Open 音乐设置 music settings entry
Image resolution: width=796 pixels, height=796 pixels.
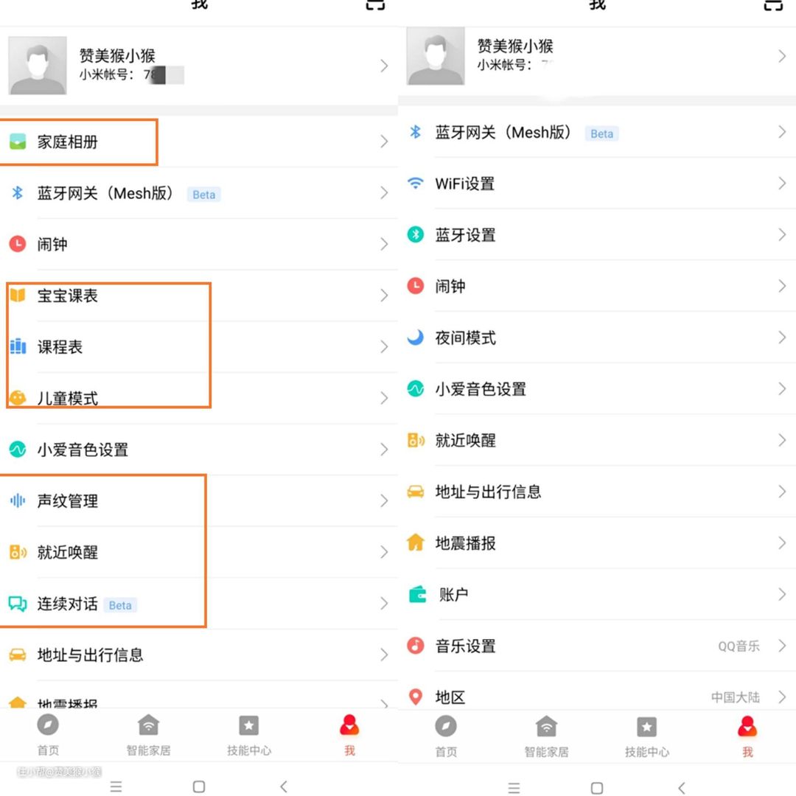(466, 646)
